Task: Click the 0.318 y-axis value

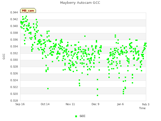Action: (14, 101)
